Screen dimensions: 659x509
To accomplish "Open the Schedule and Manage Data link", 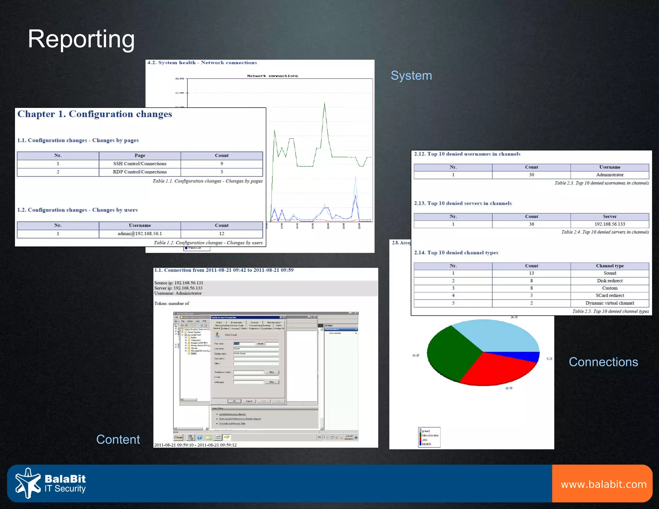I will (x=232, y=423).
